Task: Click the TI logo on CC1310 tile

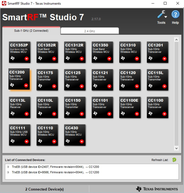Action: pos(123,58)
